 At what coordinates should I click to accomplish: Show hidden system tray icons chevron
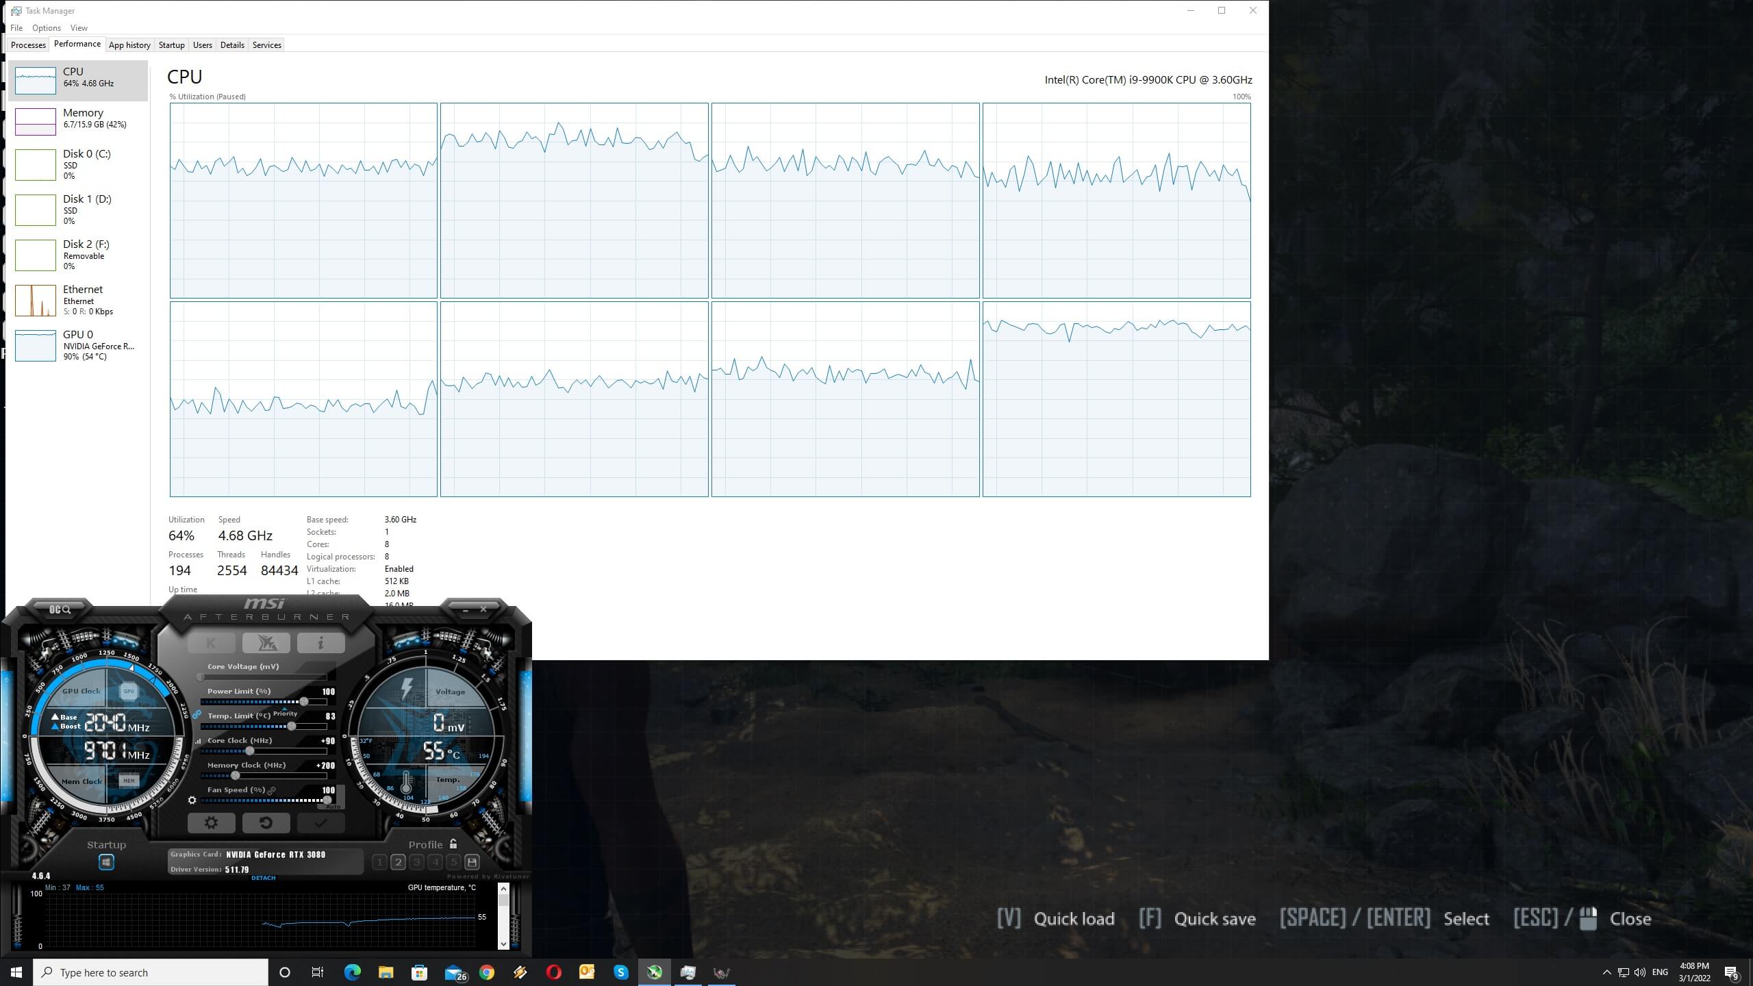pyautogui.click(x=1606, y=972)
